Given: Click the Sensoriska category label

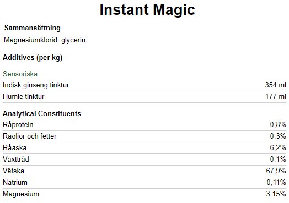Looking at the screenshot, I should pos(20,74).
